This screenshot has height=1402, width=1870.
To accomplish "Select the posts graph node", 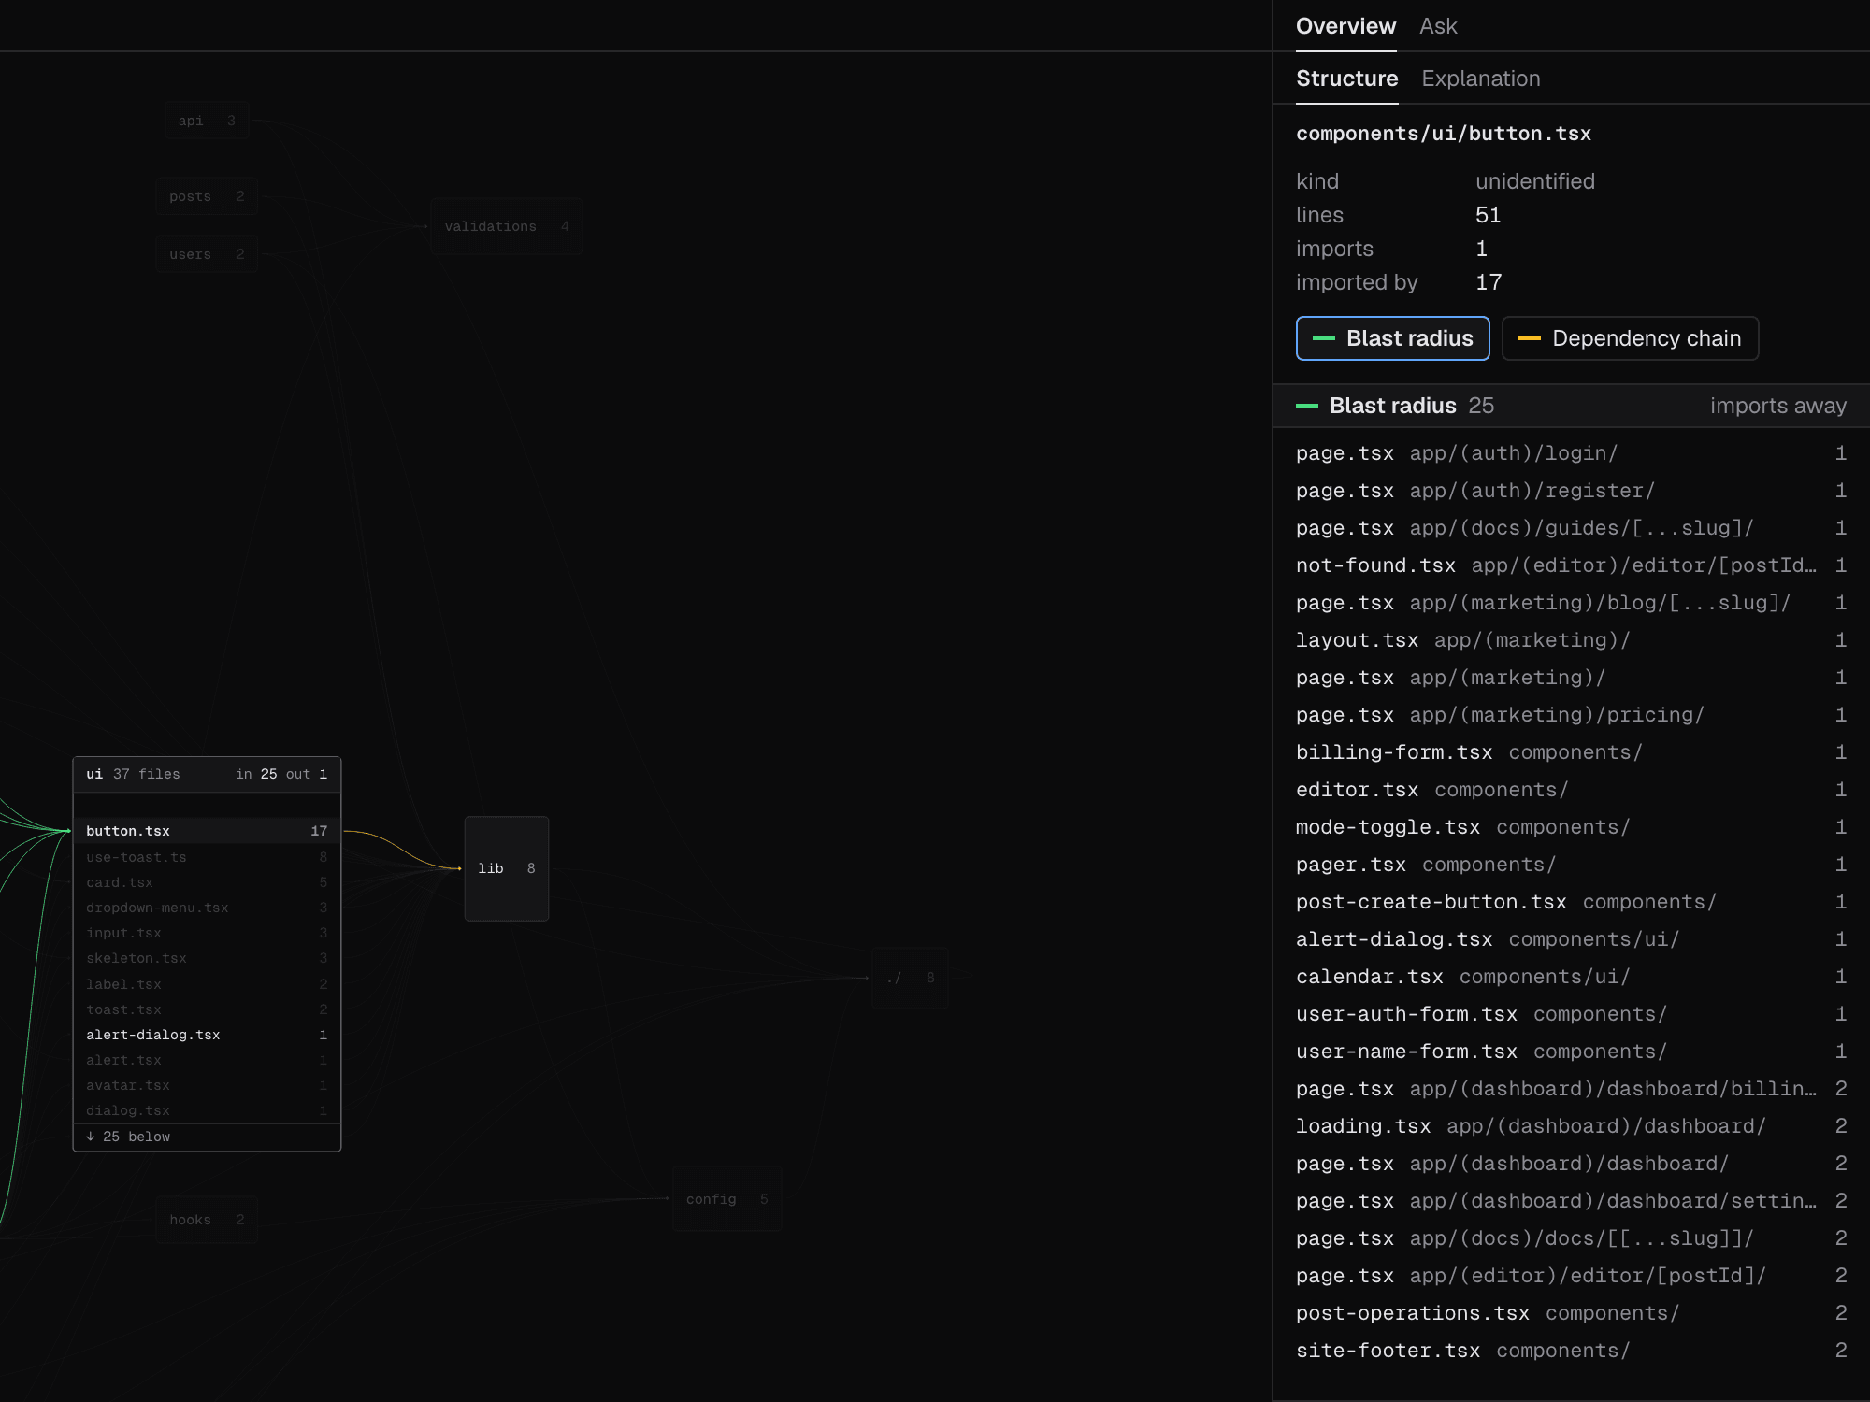I will tap(207, 196).
